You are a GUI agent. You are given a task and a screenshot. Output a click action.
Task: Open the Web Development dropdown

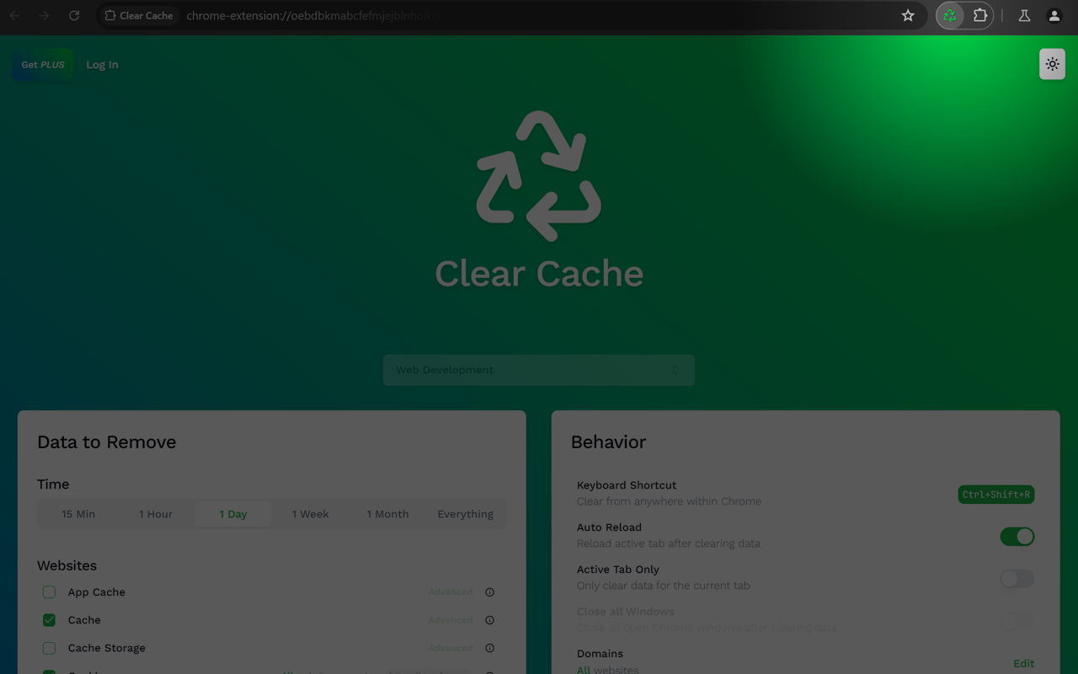click(539, 370)
